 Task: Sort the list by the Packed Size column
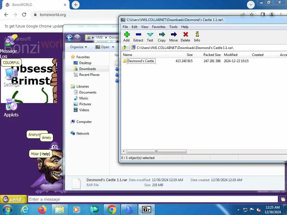[x=208, y=55]
